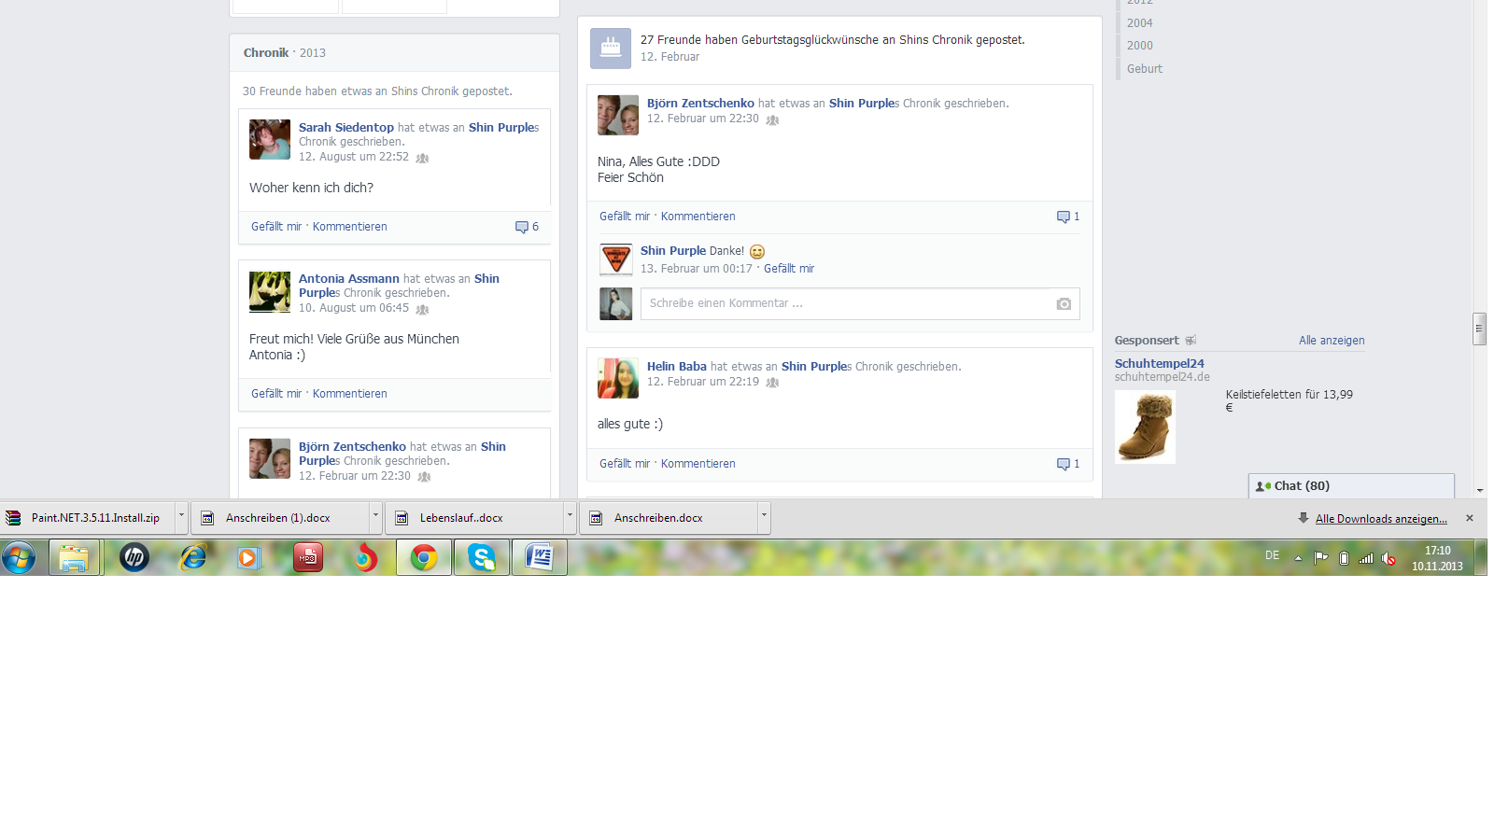Click Alle Downloads anzeigen link
This screenshot has height=840, width=1494.
coord(1381,519)
